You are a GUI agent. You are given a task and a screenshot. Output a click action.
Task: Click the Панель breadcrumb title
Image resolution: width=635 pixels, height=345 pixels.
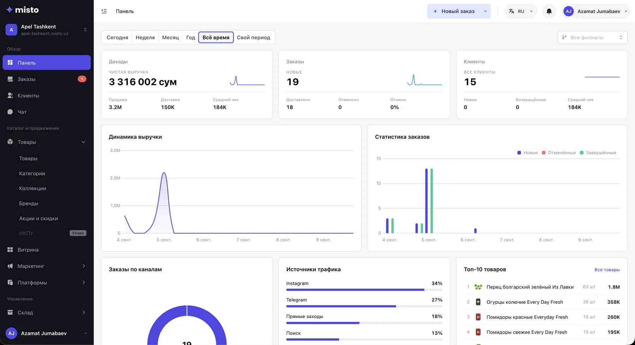[125, 11]
